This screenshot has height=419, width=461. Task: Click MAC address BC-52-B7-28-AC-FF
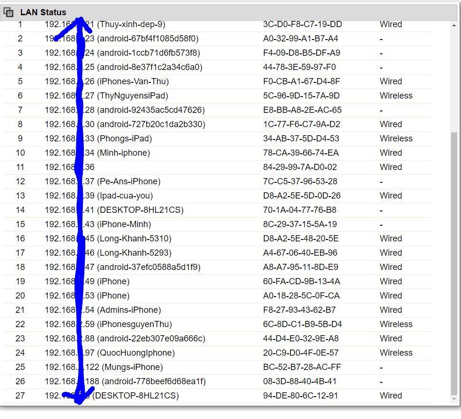point(302,367)
